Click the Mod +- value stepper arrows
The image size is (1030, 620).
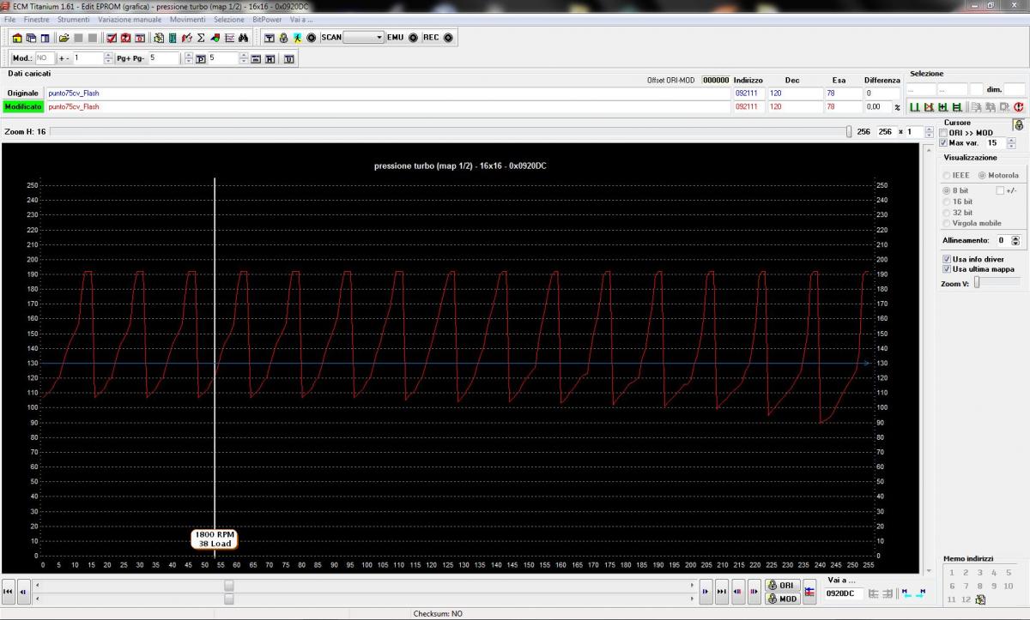coord(108,58)
